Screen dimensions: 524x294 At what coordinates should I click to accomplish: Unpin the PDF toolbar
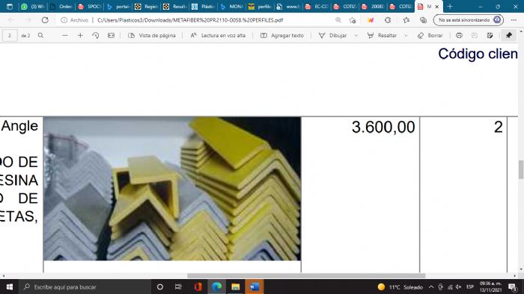(508, 35)
